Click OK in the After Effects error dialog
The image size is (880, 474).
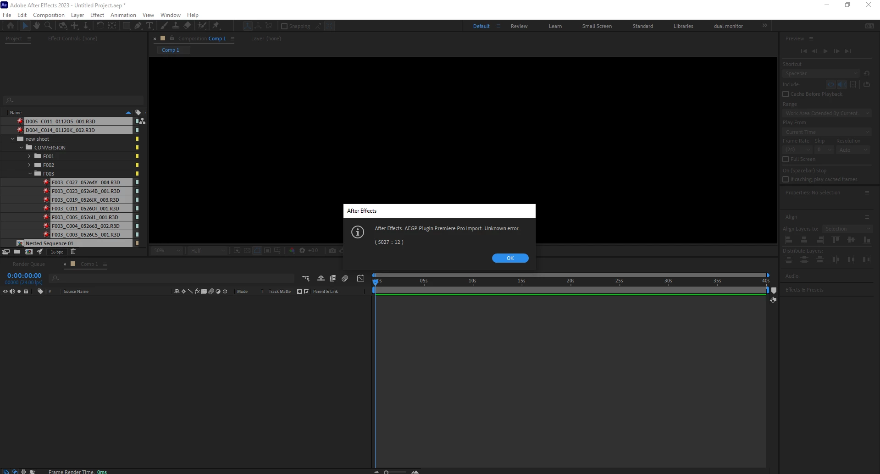tap(510, 258)
